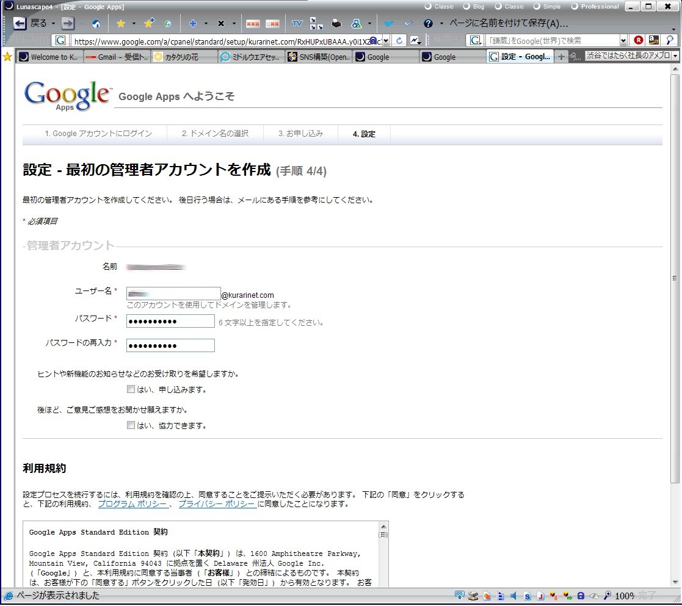Screen dimensions: 682x606
Task: Click the red J status bar icon
Action: coord(540,596)
